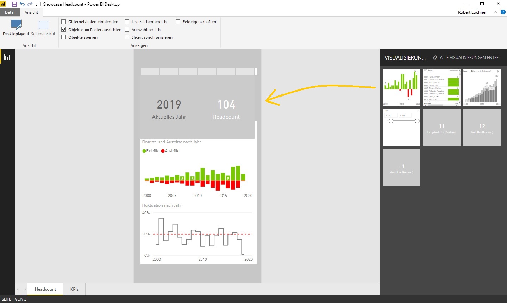The image size is (507, 303).
Task: Open the Quick Access Toolbar dropdown arrow
Action: click(x=37, y=5)
